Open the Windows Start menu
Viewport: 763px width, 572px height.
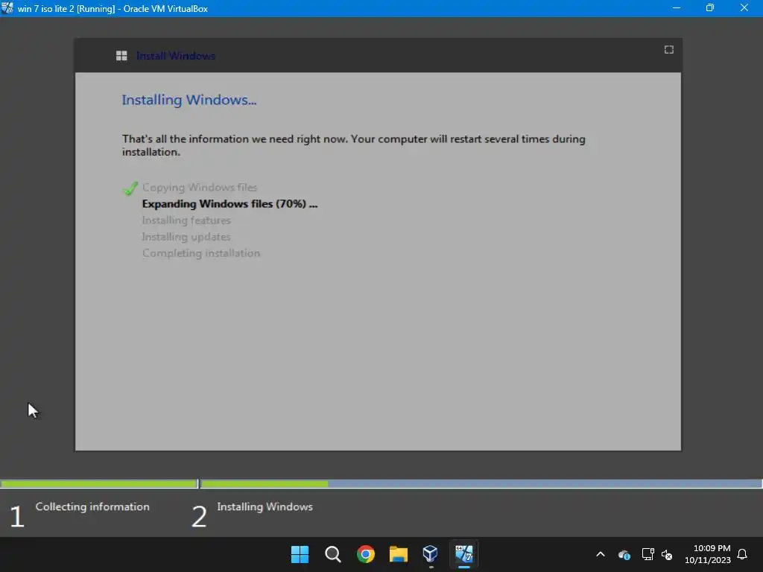(x=300, y=554)
